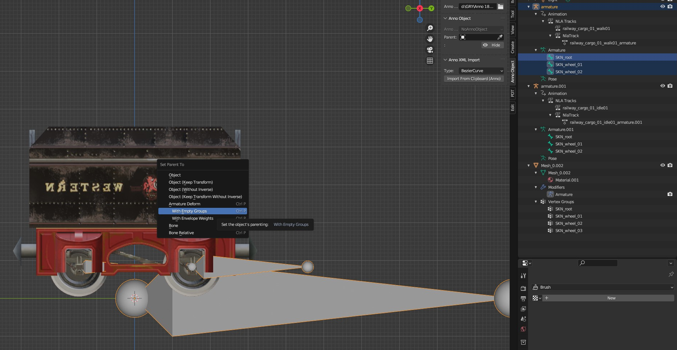Select railway_cargo_01_walk01 NLA track row

point(586,29)
